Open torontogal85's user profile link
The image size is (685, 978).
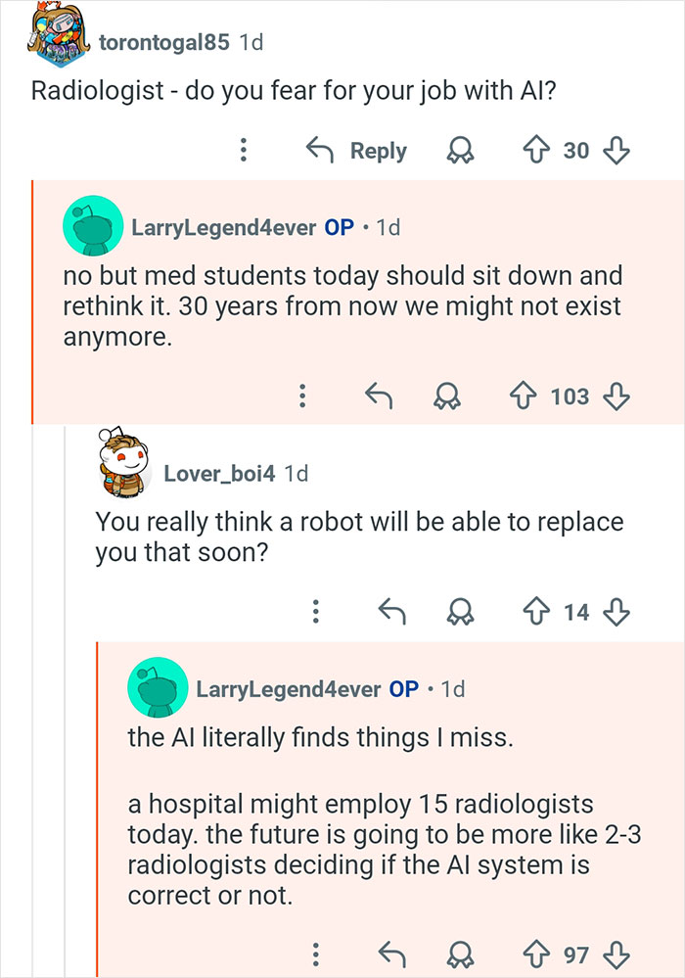164,42
